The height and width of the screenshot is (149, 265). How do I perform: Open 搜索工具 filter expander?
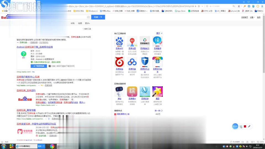[87, 29]
